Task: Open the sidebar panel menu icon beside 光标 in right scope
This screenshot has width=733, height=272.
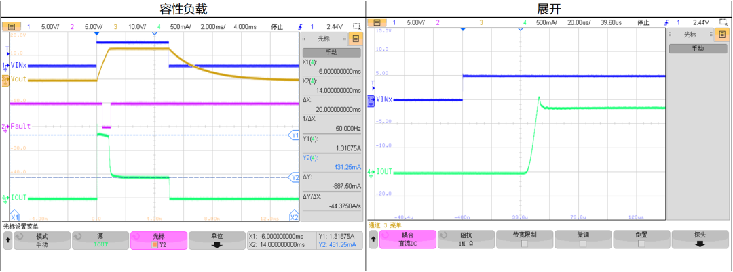Action: pos(723,34)
